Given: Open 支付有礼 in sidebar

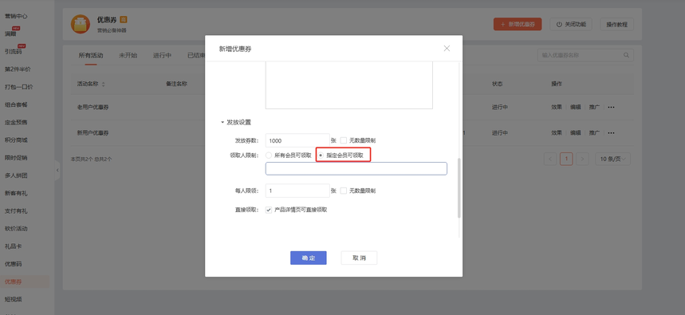Looking at the screenshot, I should [x=16, y=211].
